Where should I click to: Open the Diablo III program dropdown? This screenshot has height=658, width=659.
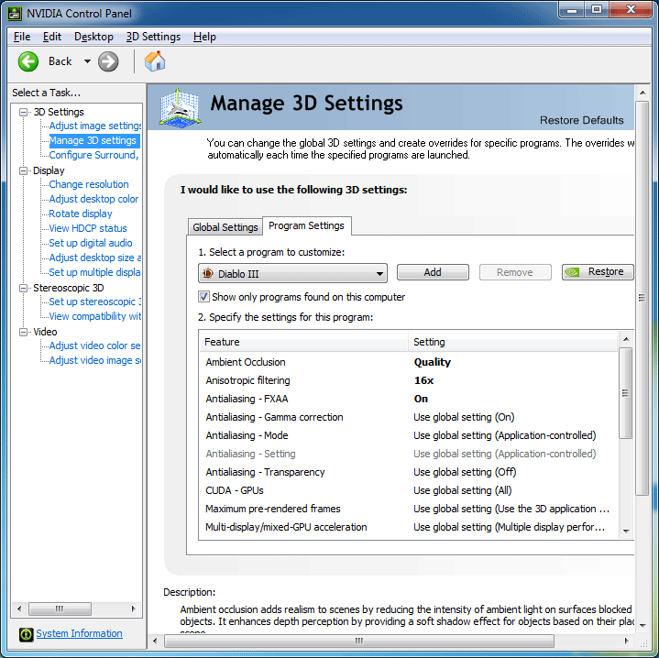click(x=292, y=273)
